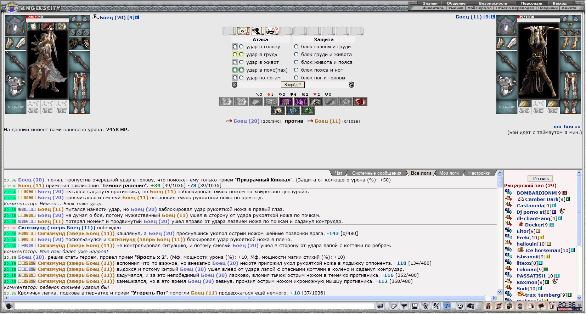The width and height of the screenshot is (586, 314).
Task: Click the P/L icon in bottom bar
Action: click(x=436, y=306)
